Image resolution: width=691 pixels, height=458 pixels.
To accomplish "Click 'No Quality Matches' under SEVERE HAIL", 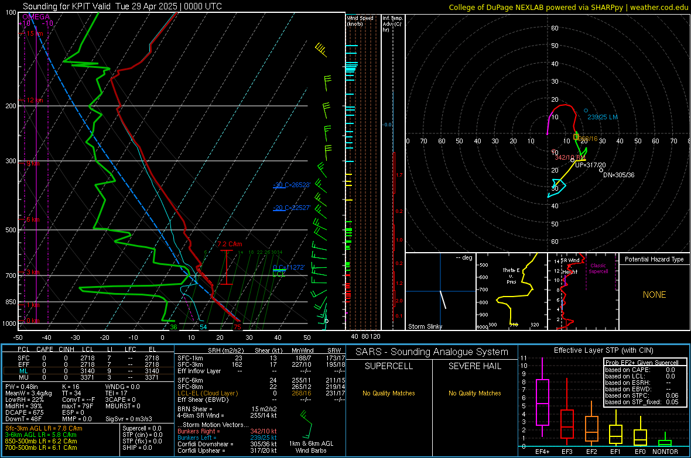I will pos(474,393).
